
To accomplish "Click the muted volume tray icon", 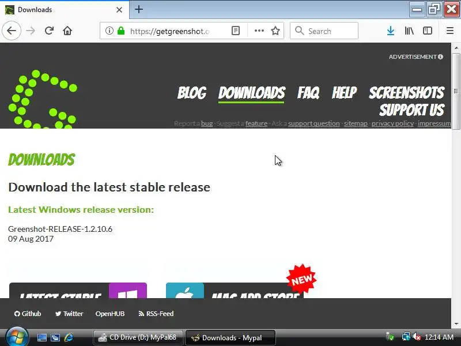I will (x=417, y=337).
